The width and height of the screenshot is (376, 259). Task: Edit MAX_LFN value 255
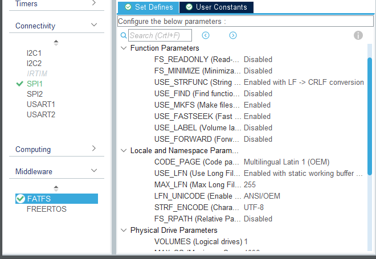point(250,185)
